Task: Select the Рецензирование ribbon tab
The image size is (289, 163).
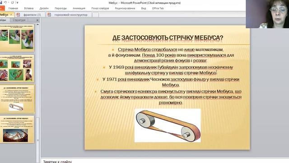Action: (125, 8)
